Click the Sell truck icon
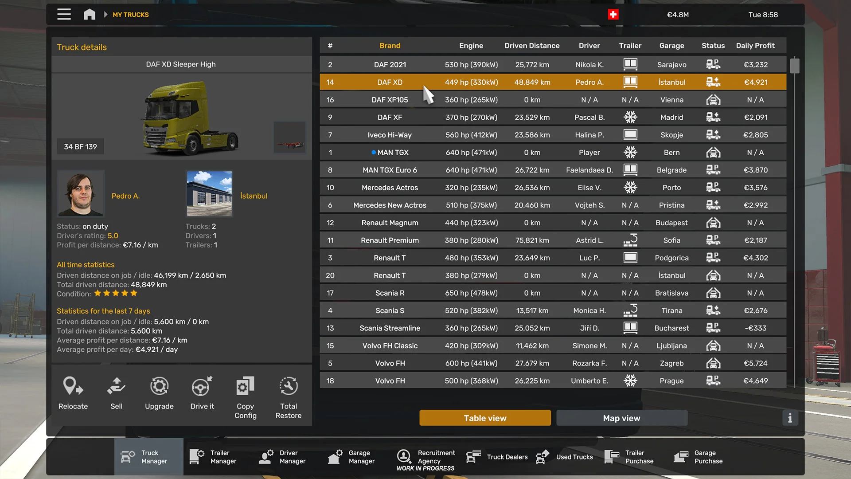 pyautogui.click(x=116, y=386)
